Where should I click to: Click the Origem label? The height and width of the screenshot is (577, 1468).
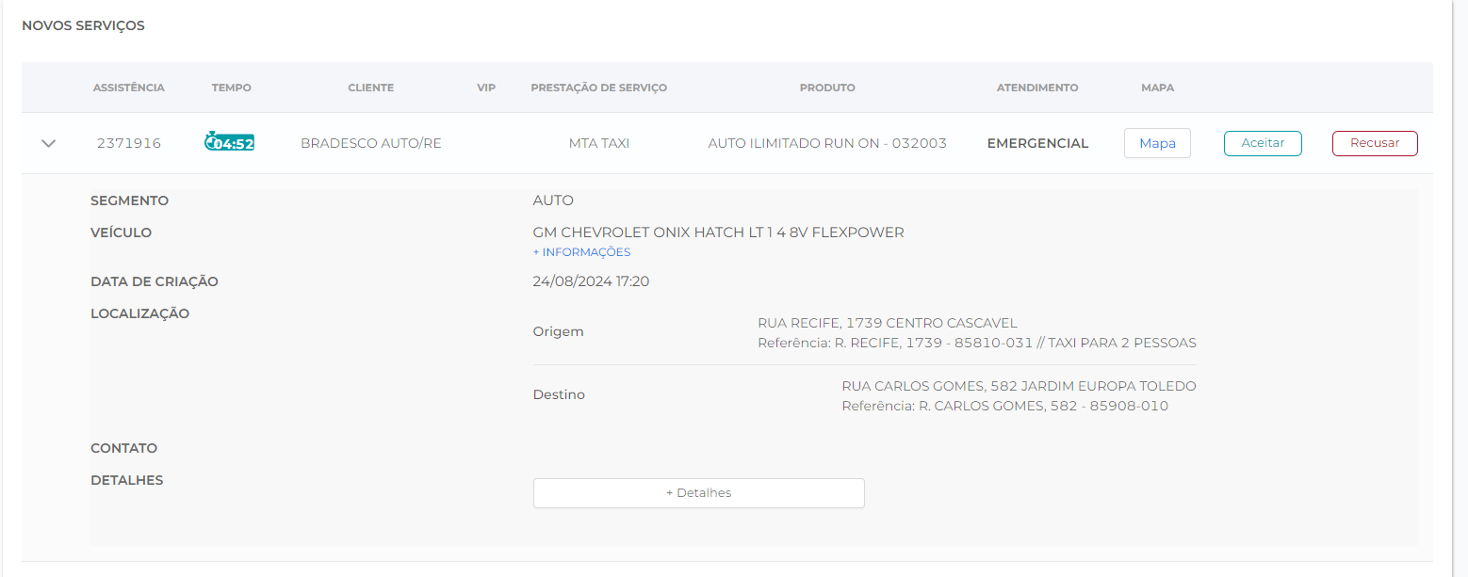coord(559,331)
